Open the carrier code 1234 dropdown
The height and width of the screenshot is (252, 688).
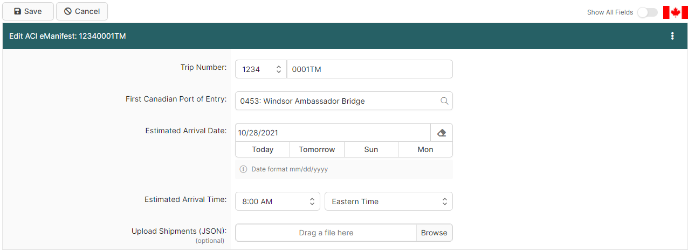click(x=261, y=69)
